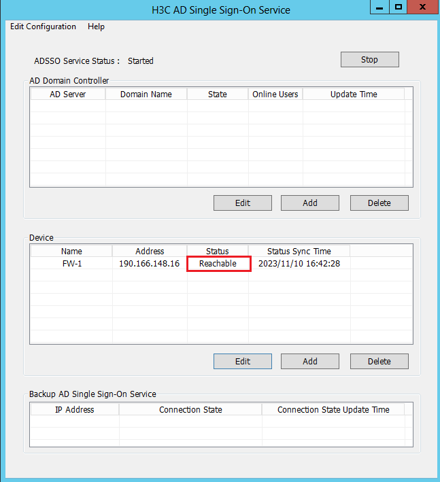Image resolution: width=440 pixels, height=482 pixels.
Task: Select the 190.166.148.16 address cell
Action: (150, 264)
